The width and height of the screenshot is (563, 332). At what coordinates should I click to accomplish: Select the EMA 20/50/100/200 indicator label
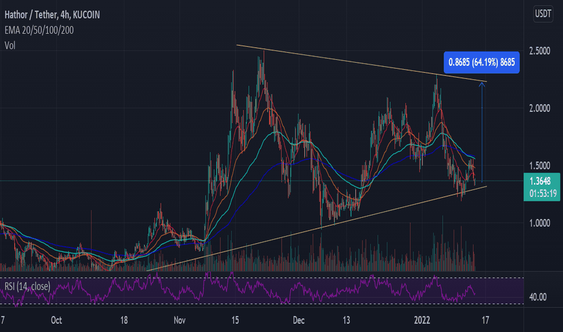point(39,30)
